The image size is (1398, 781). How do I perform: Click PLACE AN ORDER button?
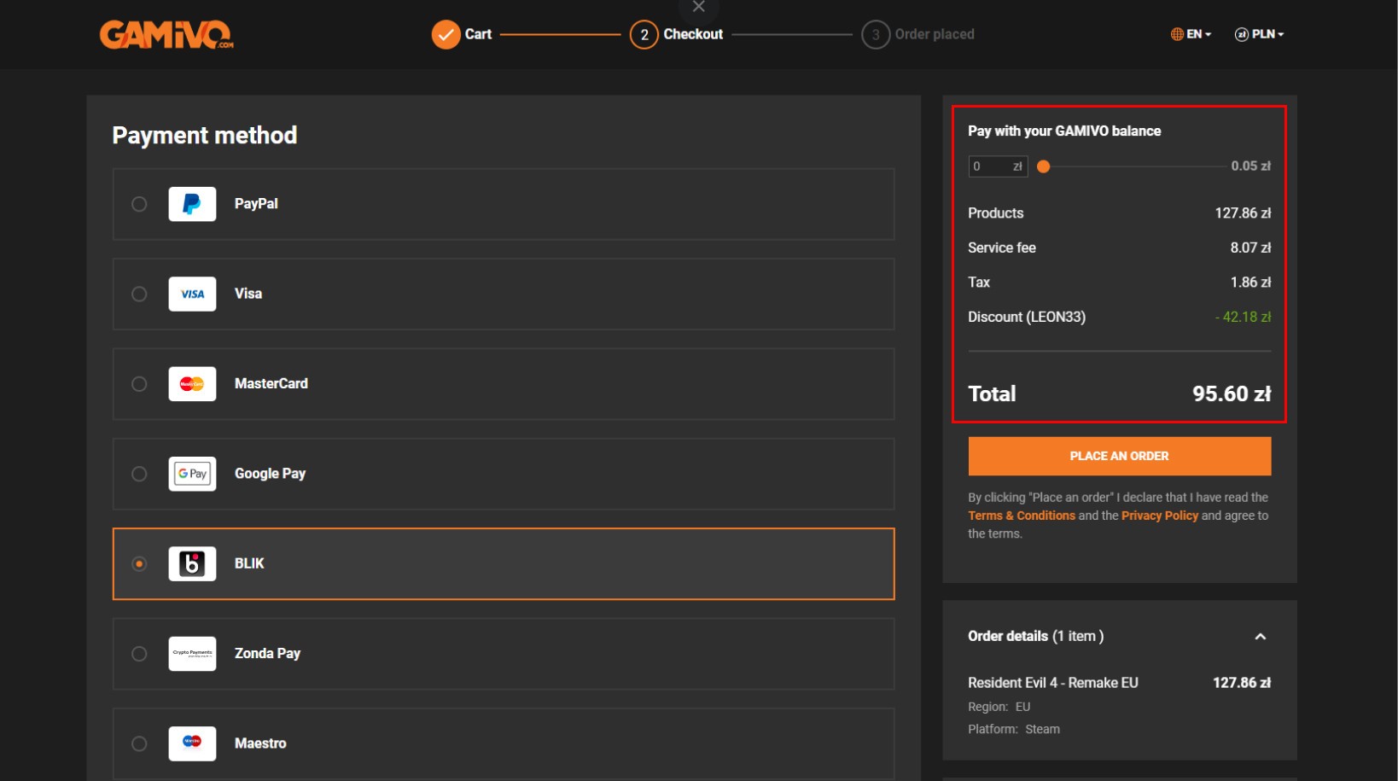(x=1120, y=457)
